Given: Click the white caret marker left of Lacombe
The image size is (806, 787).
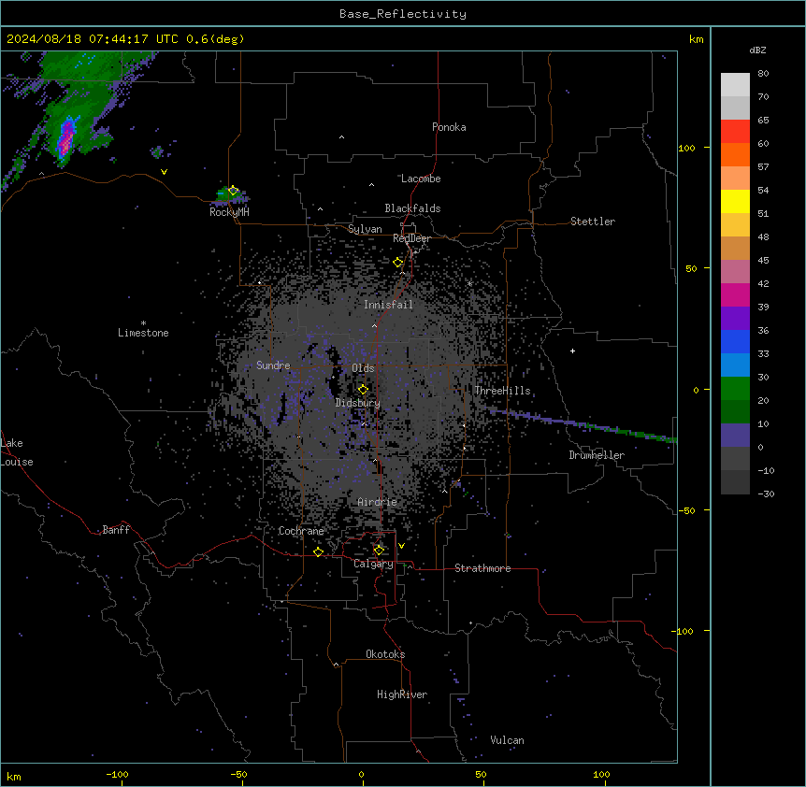Looking at the screenshot, I should pos(371,184).
